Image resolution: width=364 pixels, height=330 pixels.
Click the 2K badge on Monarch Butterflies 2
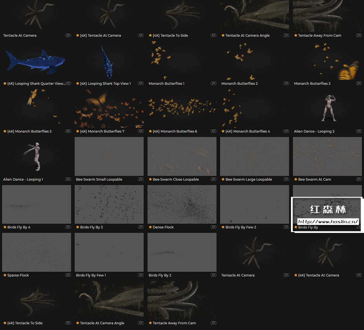coord(286,83)
